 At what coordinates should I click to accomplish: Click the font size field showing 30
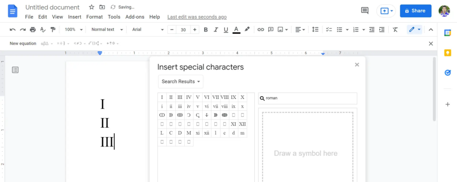coord(183,29)
